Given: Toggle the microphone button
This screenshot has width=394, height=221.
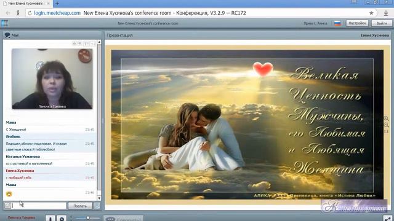Looking at the screenshot, I should point(50,219).
